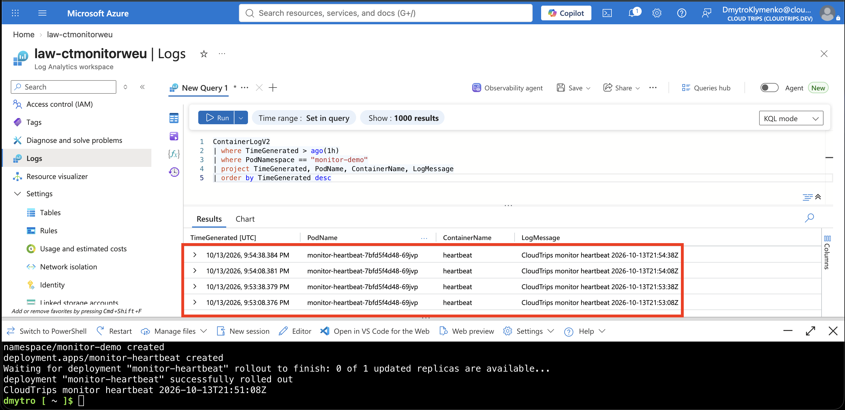Expand the 9:53:38.379 PM result row
845x410 pixels.
(x=195, y=286)
